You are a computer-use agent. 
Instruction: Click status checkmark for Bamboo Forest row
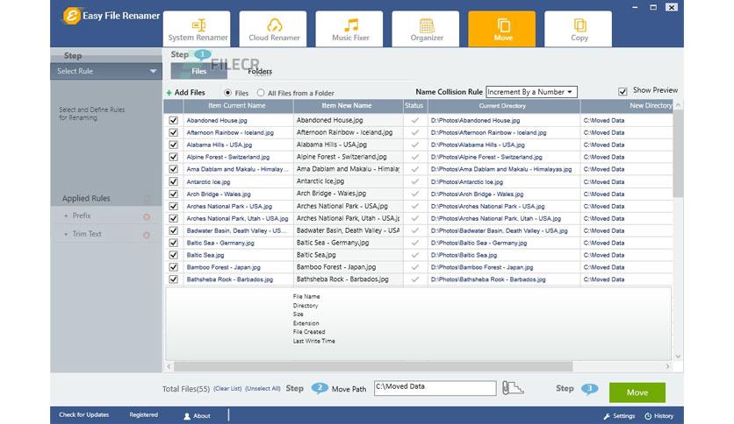point(414,267)
